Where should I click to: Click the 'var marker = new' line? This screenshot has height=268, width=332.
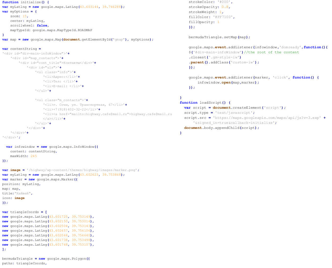(x=40, y=179)
